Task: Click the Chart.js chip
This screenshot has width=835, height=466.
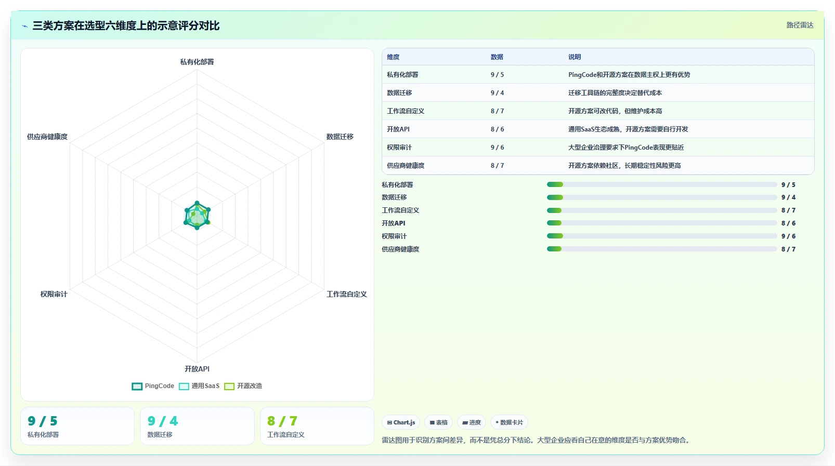Action: click(x=401, y=422)
